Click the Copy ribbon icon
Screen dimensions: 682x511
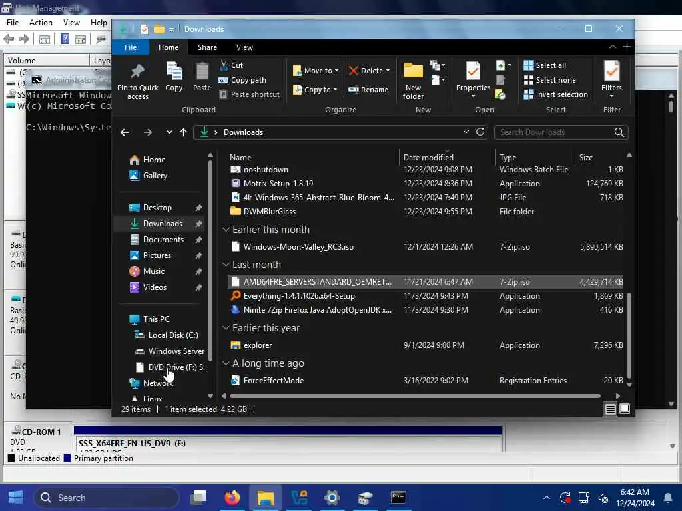click(174, 71)
